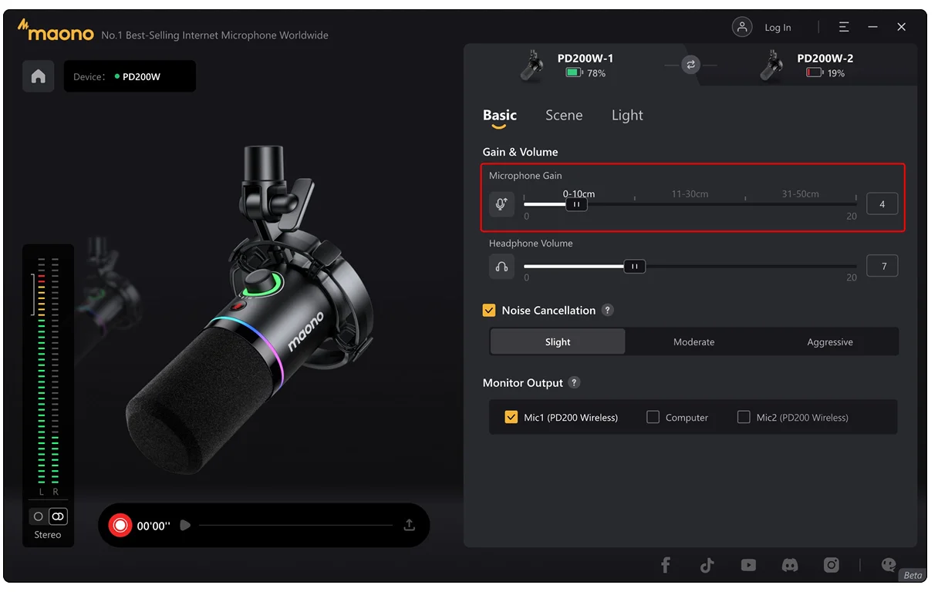The height and width of the screenshot is (595, 938).
Task: Click the export recording upload icon
Action: pyautogui.click(x=409, y=525)
